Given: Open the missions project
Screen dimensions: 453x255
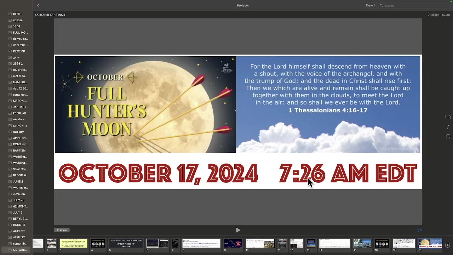Looking at the screenshot, I should (19, 119).
